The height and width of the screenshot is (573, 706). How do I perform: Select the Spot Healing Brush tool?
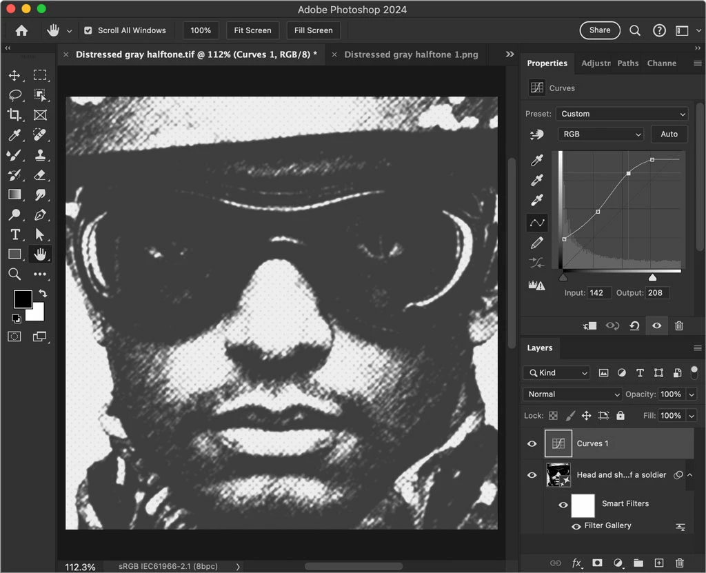40,134
